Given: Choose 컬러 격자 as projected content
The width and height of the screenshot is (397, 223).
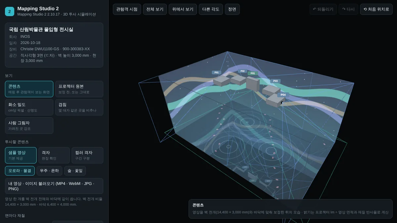Looking at the screenshot, I should [x=87, y=155].
